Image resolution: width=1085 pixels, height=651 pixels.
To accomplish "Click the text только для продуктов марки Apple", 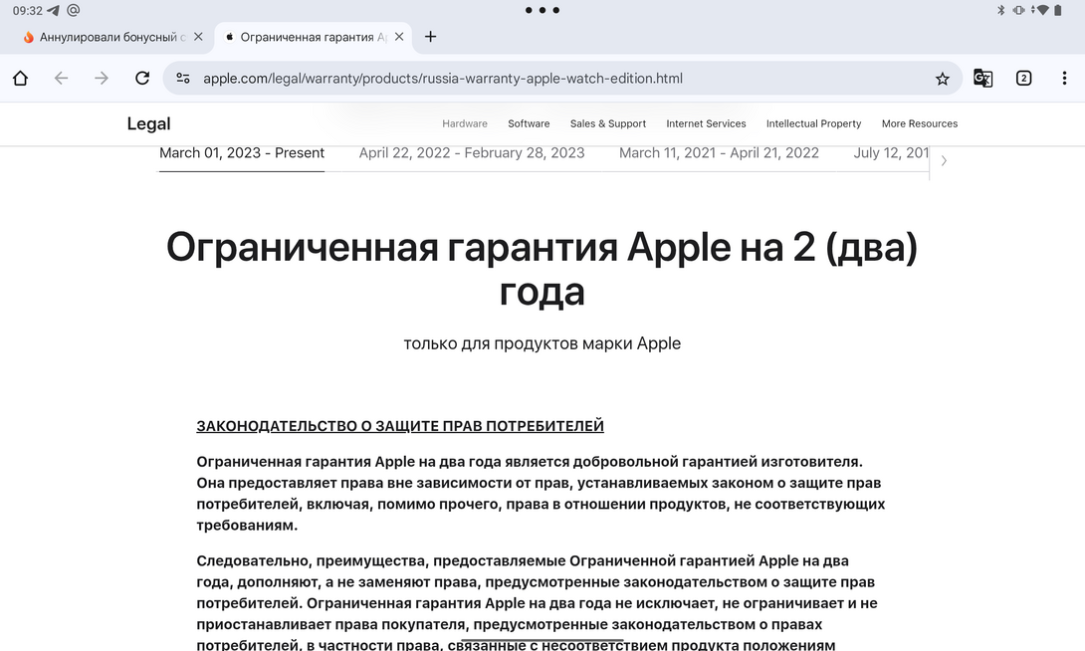I will pos(542,343).
